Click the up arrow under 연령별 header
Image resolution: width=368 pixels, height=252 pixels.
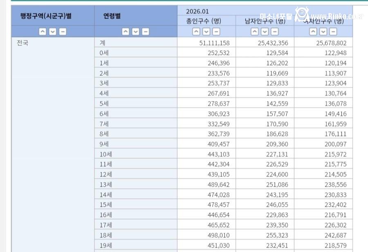point(125,31)
